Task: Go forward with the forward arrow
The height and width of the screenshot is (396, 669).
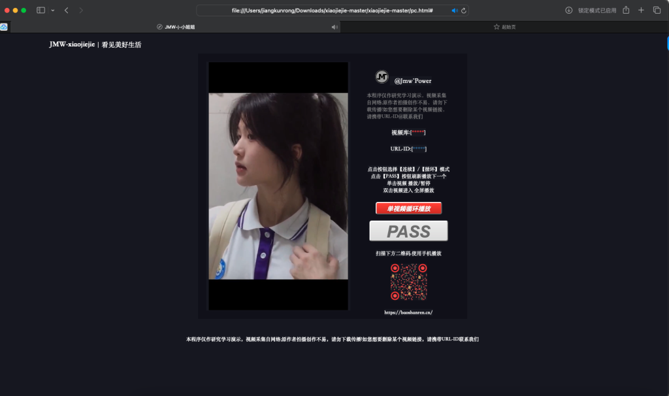Action: tap(80, 10)
